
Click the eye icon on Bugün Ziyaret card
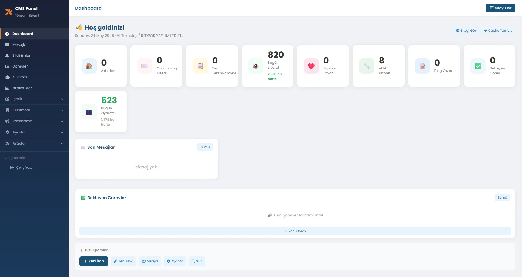tap(256, 66)
